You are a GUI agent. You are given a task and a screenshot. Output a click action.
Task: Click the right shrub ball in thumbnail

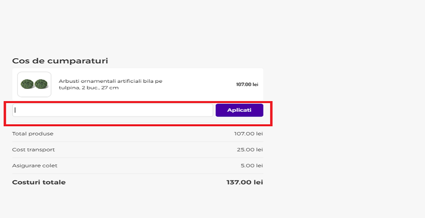pos(40,84)
